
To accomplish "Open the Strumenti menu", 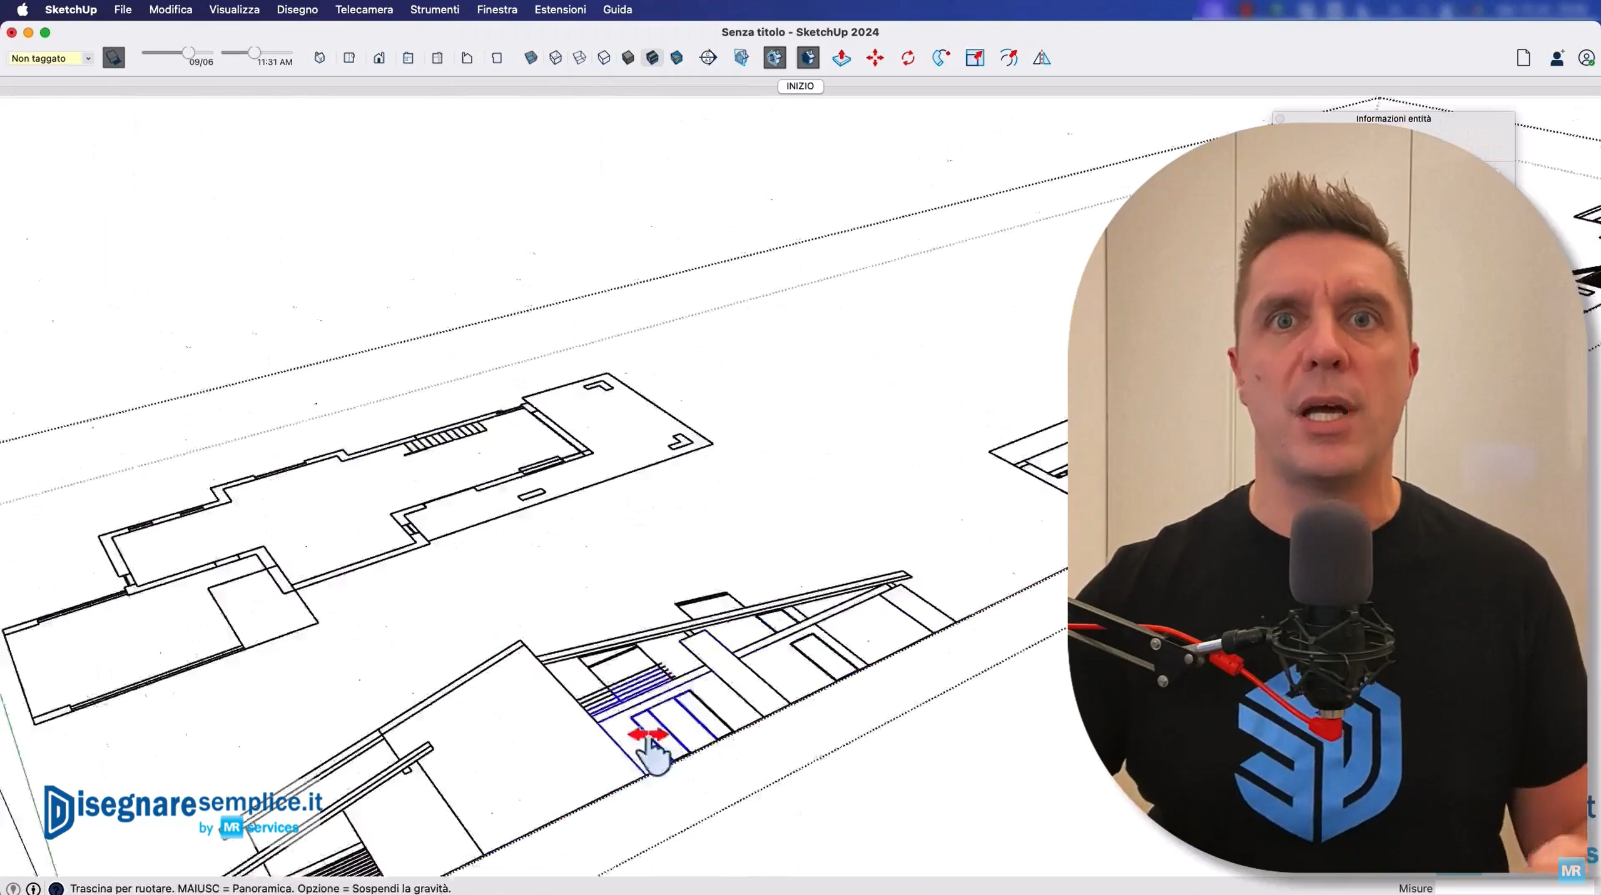I will click(434, 9).
